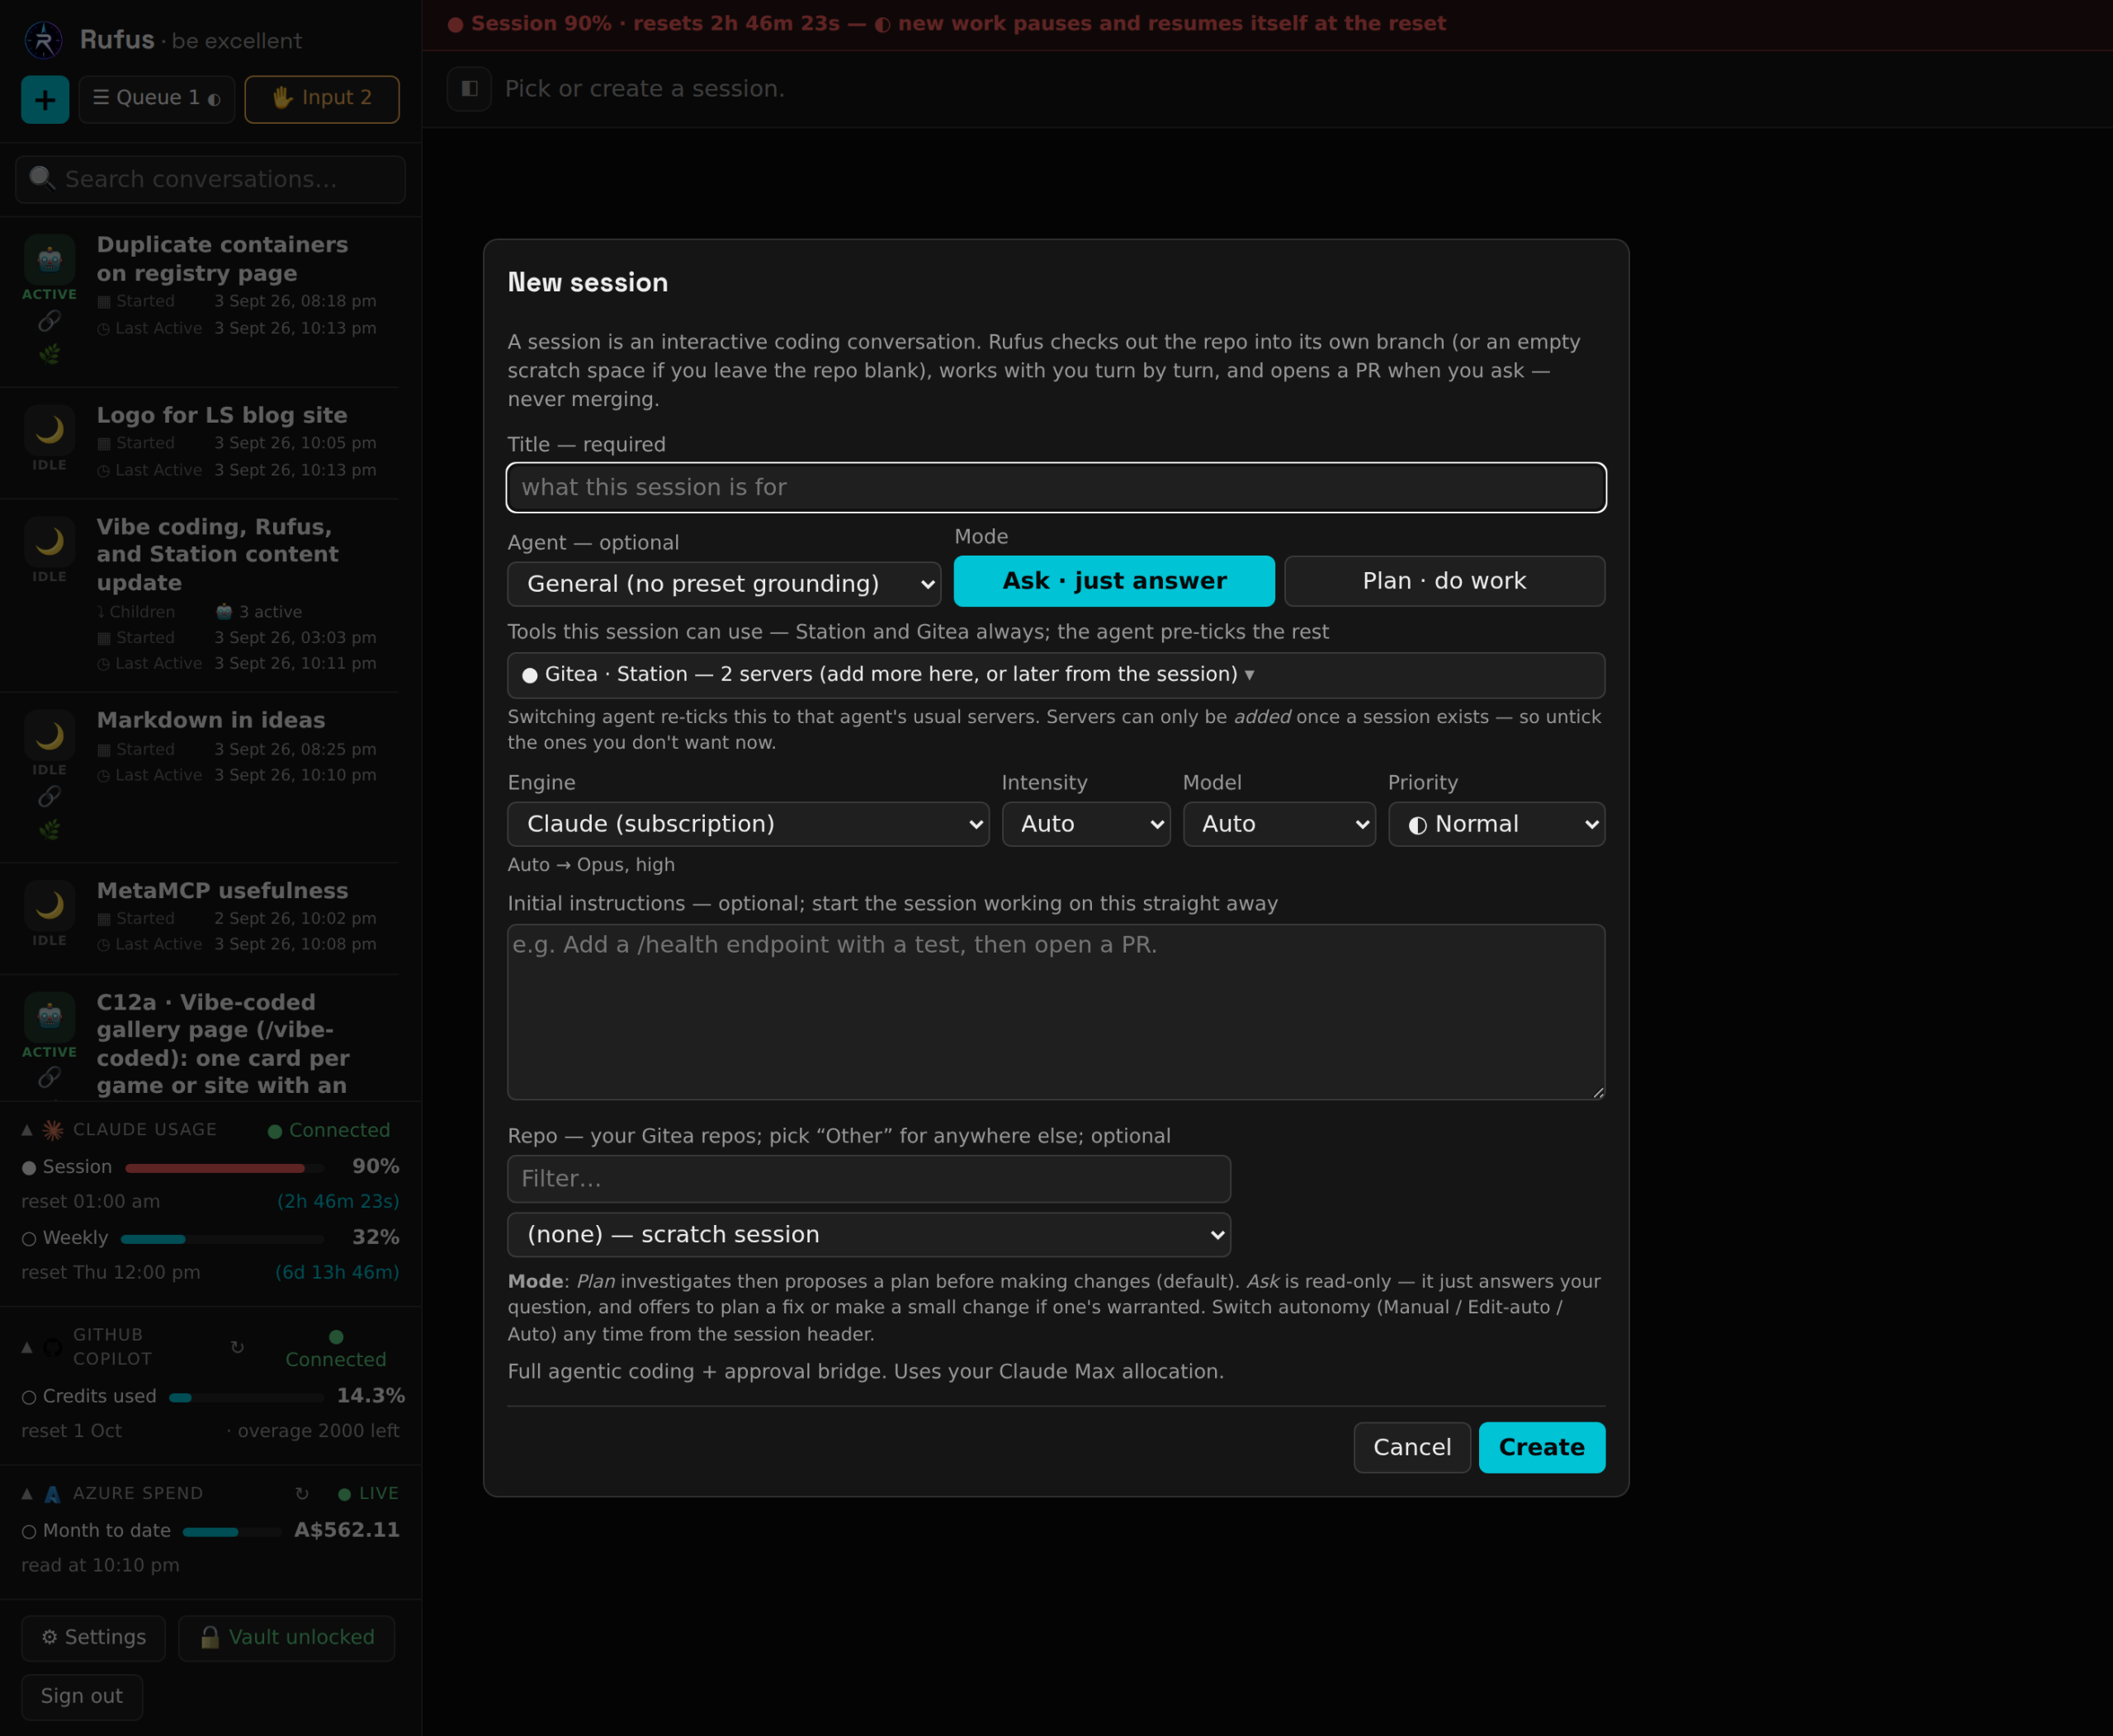Collapse the Claude Usage section
The image size is (2113, 1736).
[27, 1130]
